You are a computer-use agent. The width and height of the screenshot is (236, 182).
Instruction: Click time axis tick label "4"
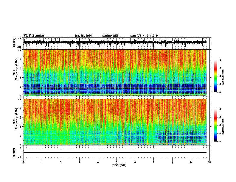pos(98,162)
